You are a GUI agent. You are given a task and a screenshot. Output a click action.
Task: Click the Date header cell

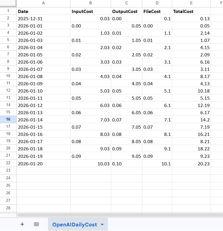(43, 11)
